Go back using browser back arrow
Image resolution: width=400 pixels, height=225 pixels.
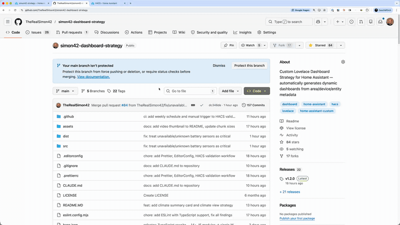[4, 10]
